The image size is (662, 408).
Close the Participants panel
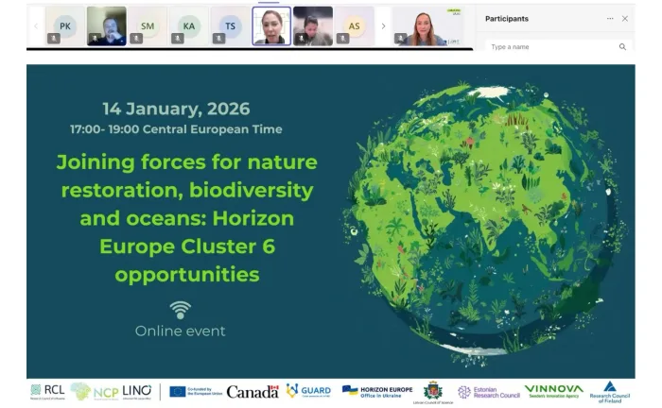[625, 18]
